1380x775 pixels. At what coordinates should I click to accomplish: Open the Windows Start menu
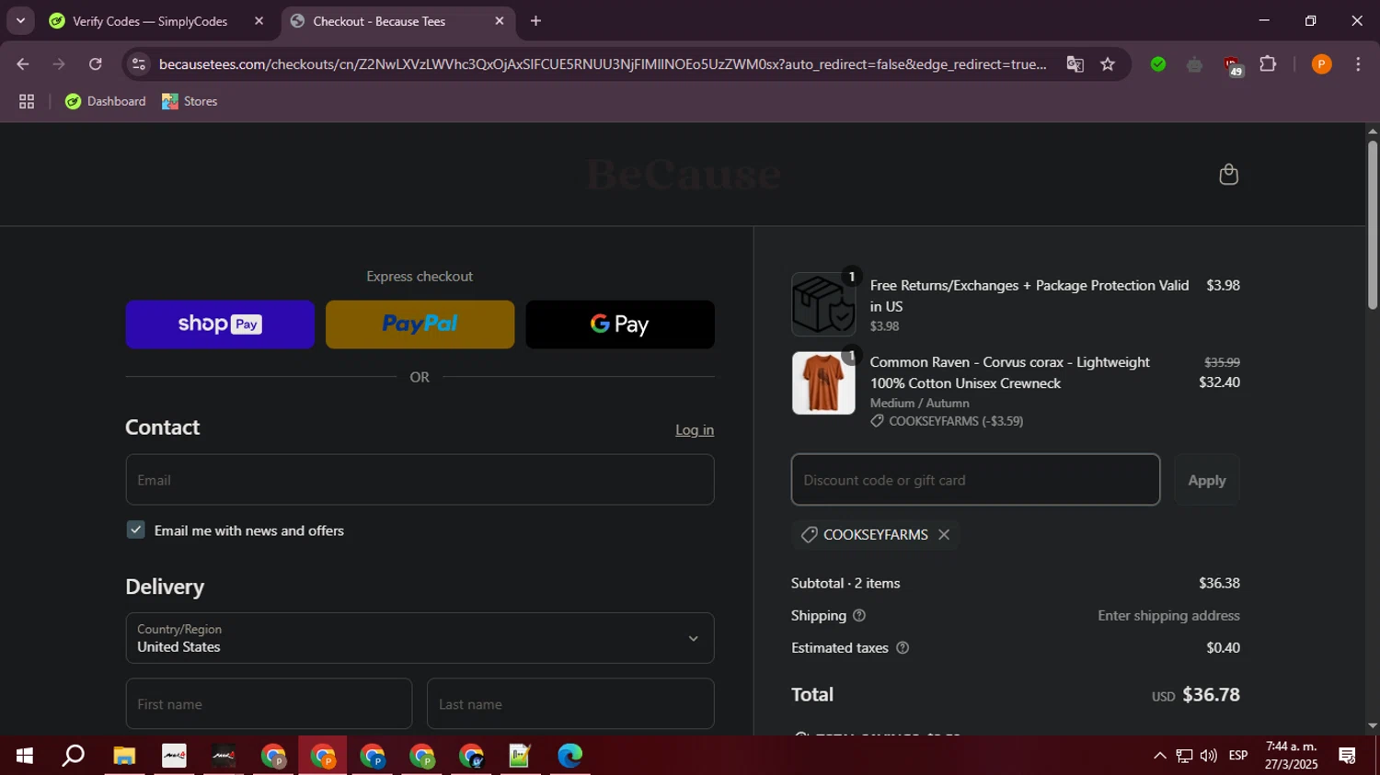(25, 756)
